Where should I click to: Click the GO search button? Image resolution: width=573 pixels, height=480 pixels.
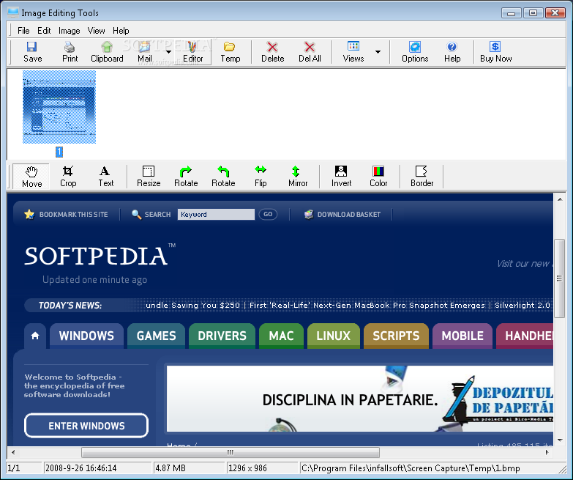pyautogui.click(x=268, y=215)
